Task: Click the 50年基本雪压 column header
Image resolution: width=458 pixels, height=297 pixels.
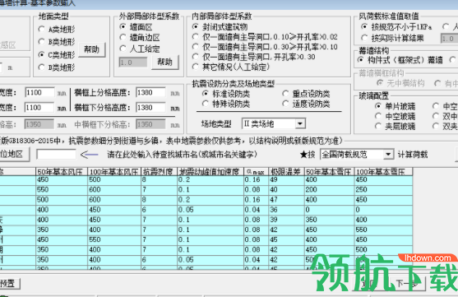Action: click(x=329, y=172)
